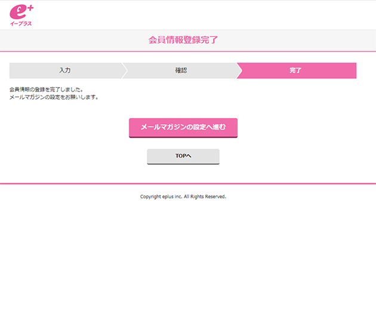Click the plus sign in the eplus logo
The image size is (376, 322).
coord(29,8)
